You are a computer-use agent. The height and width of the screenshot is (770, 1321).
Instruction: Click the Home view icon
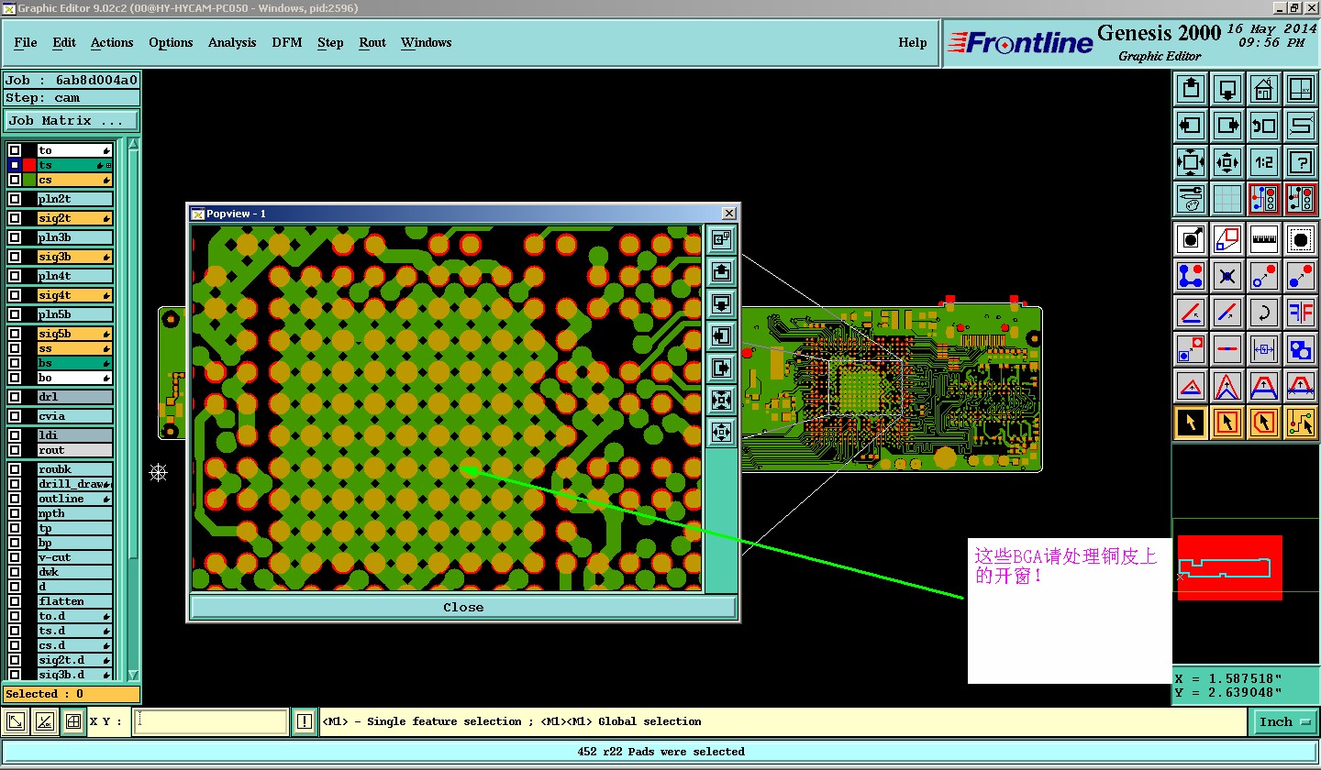click(1264, 89)
